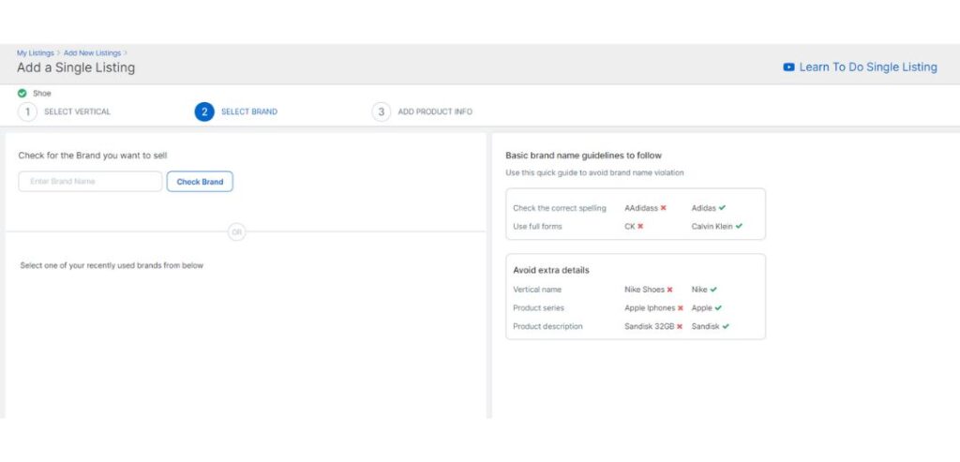Click the green tick next to Apple
The height and width of the screenshot is (462, 960).
(719, 307)
